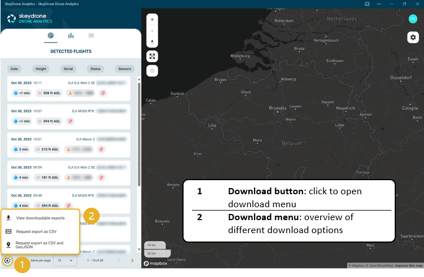Open the window more options ellipsis
Screen dimensions: 424x277
(x=379, y=4)
